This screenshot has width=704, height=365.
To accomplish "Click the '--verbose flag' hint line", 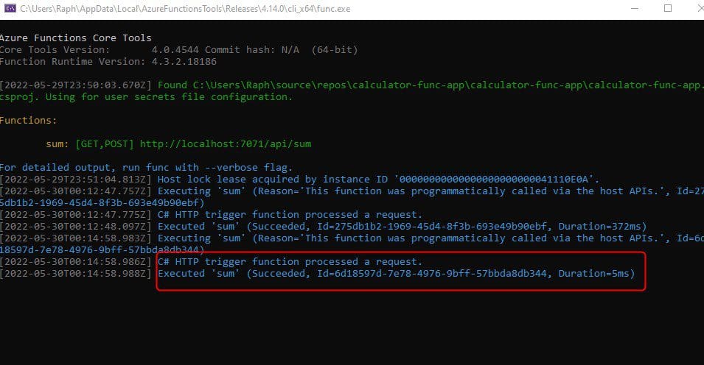I will [x=147, y=167].
